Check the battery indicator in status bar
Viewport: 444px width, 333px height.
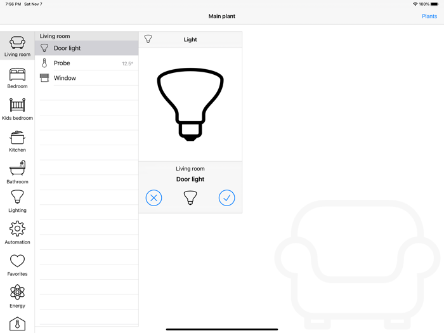(434, 4)
